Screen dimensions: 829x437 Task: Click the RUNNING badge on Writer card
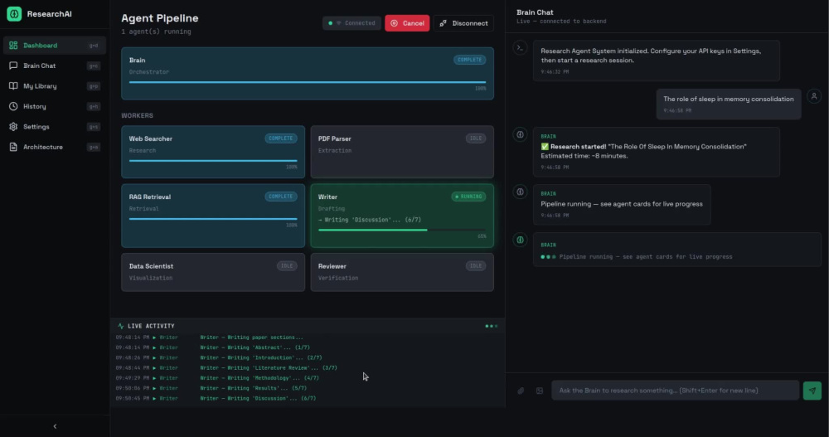click(468, 197)
